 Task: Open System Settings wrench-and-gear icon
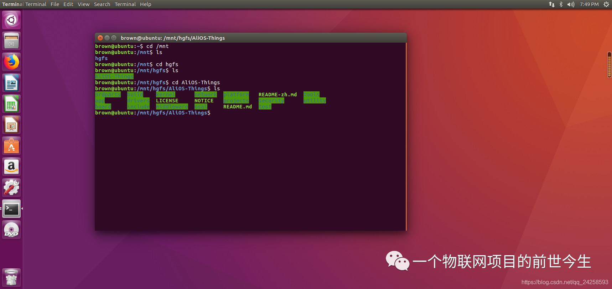11,188
